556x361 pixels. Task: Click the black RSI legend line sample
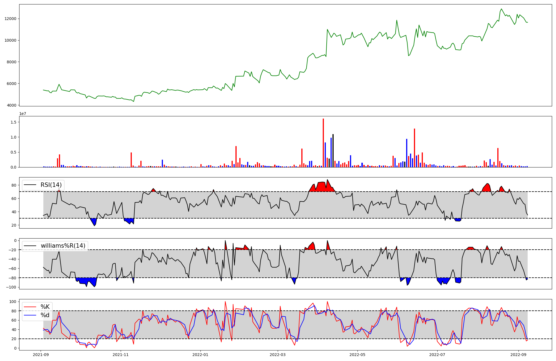pos(30,185)
